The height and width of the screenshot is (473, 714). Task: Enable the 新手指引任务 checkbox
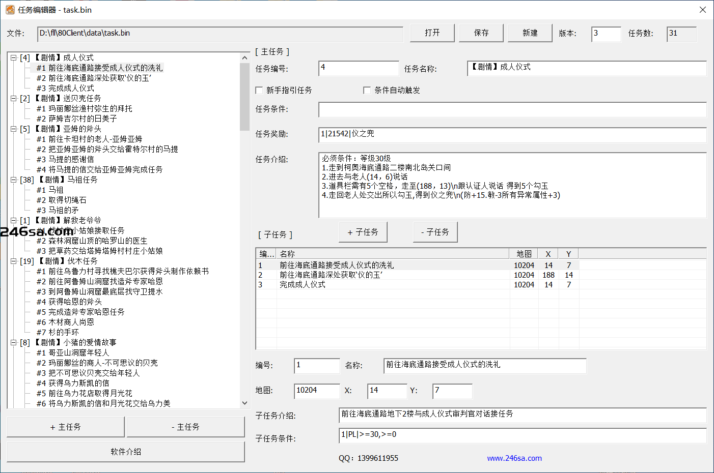coord(259,90)
